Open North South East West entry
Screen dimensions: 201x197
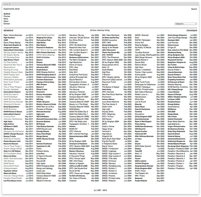[x=112, y=139]
